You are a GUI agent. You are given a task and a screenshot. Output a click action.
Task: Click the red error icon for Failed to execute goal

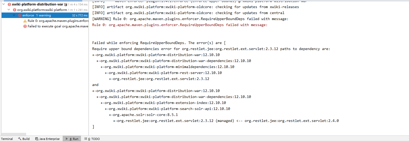click(x=25, y=26)
